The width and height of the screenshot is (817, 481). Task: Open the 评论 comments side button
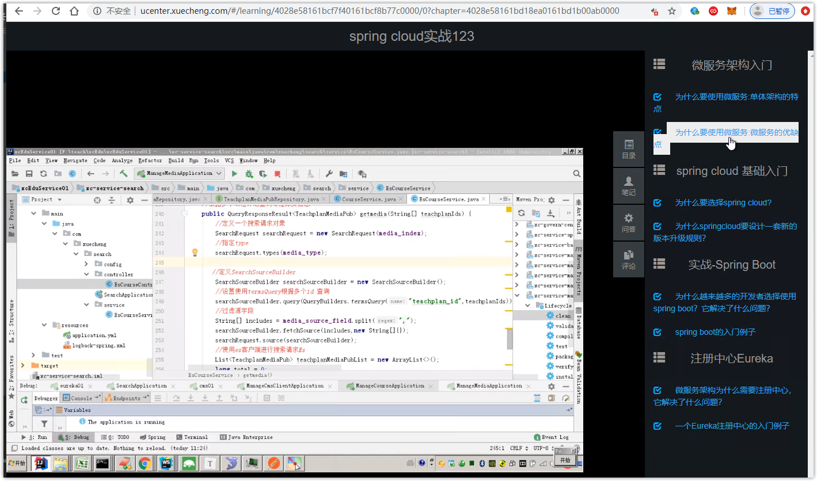629,259
